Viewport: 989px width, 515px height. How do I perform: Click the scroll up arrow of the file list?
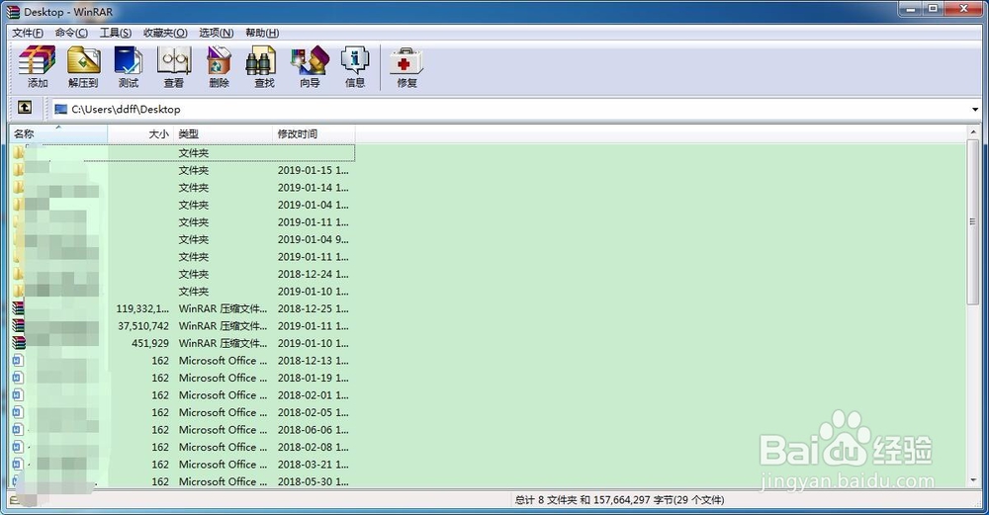[972, 132]
